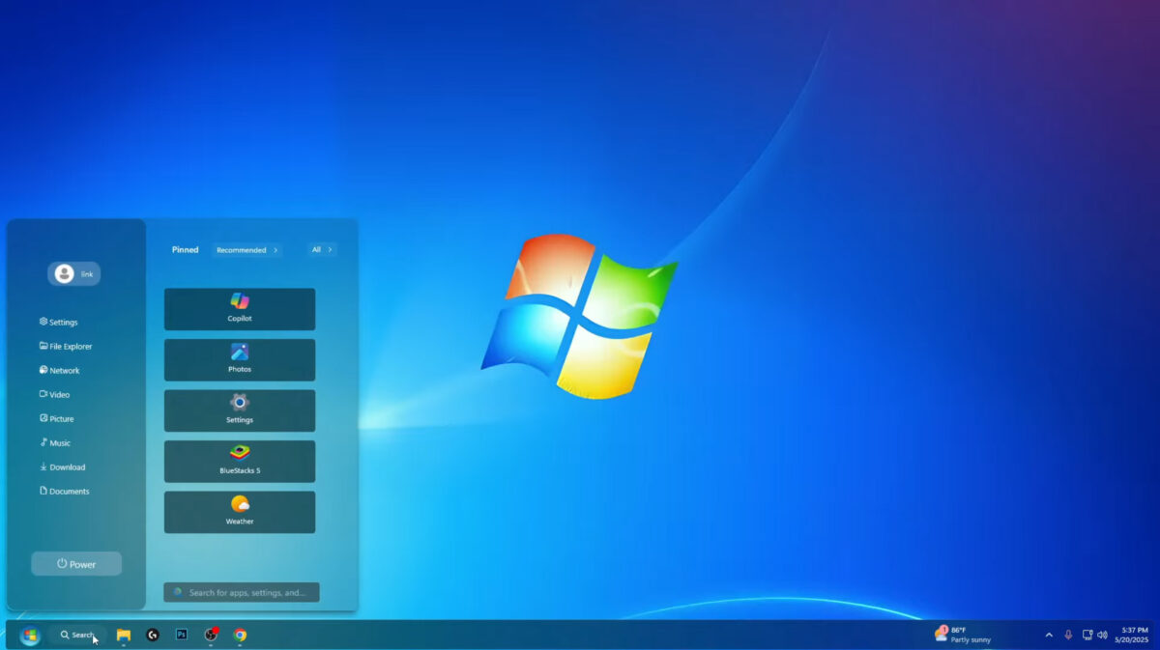Open Adobe Photoshop from the taskbar
The width and height of the screenshot is (1160, 650).
(x=180, y=636)
